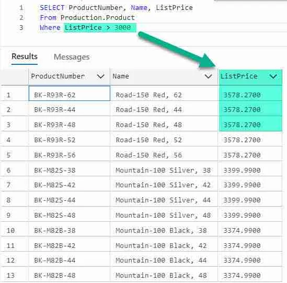Select cell Road-150 Red, 62
The height and width of the screenshot is (283, 287).
[x=164, y=94]
